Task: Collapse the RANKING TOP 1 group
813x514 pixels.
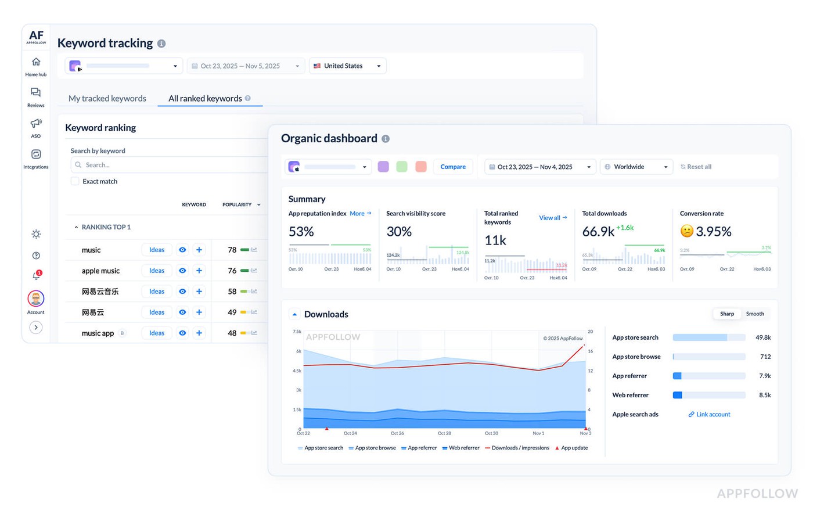Action: pyautogui.click(x=76, y=227)
